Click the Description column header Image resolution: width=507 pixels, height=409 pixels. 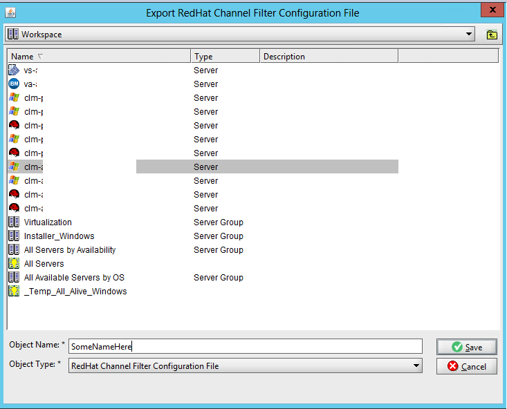[x=329, y=57]
